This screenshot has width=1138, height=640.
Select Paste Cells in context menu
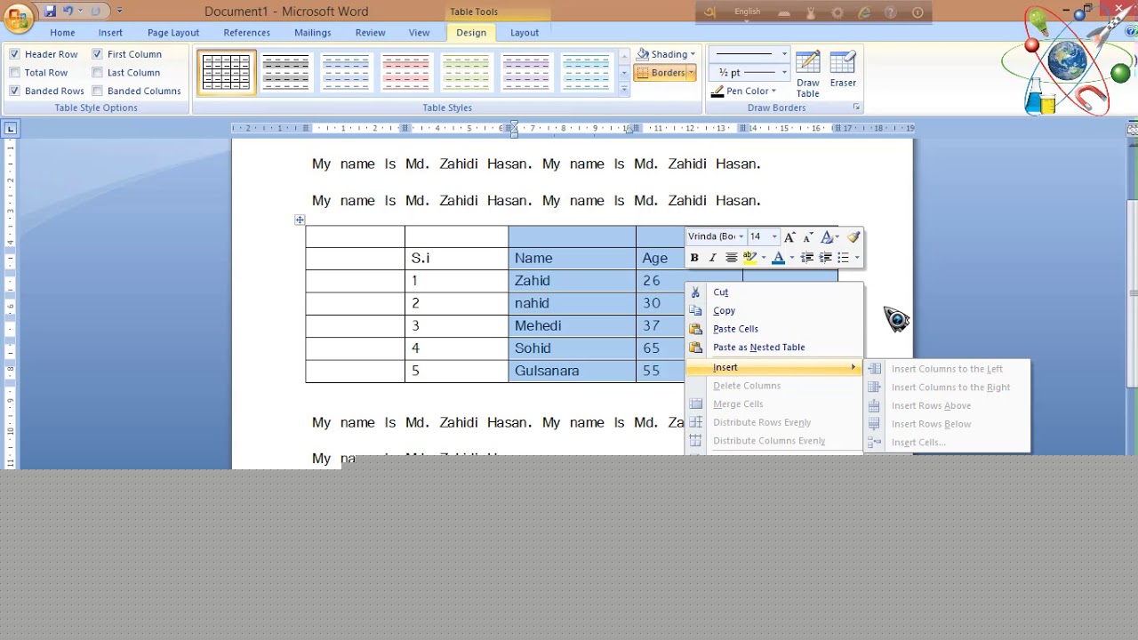tap(773, 329)
